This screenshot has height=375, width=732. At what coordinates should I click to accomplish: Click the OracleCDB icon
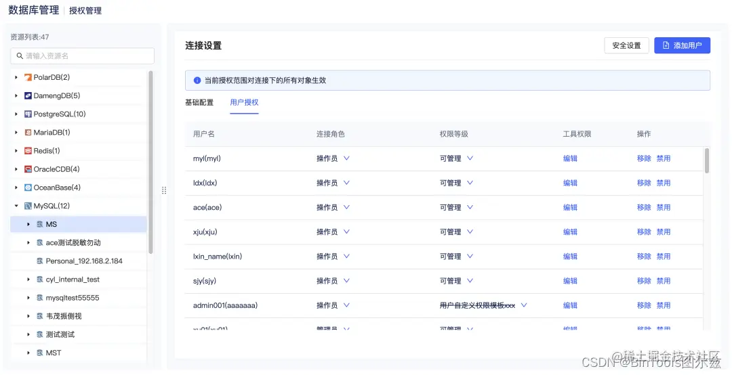28,169
